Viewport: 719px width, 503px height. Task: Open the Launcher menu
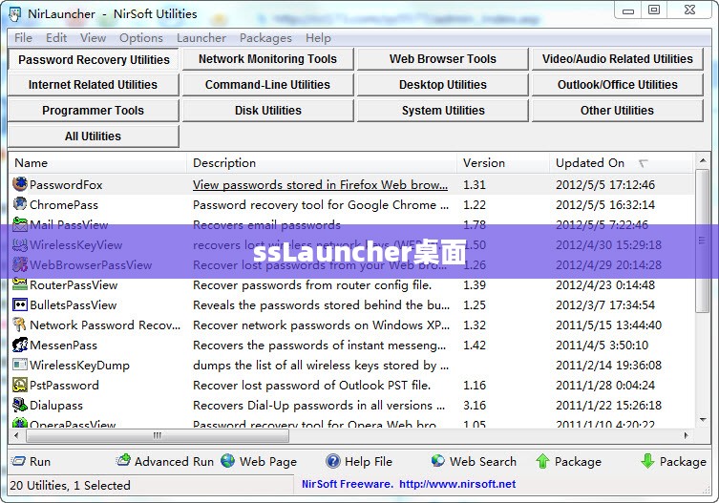[x=201, y=37]
